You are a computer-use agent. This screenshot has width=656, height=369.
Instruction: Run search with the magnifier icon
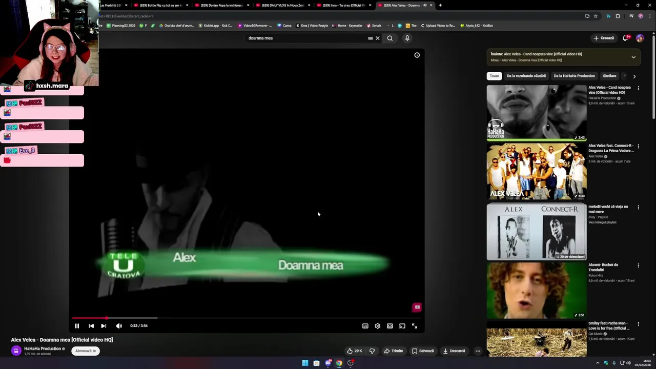[390, 38]
